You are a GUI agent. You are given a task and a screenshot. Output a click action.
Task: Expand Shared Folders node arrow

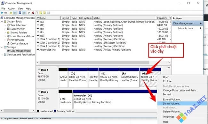(x=5, y=33)
